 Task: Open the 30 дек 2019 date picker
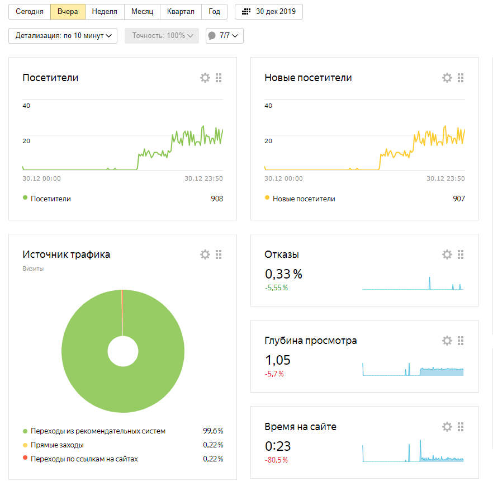(x=269, y=12)
